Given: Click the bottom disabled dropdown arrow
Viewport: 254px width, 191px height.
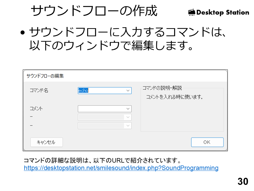Looking at the screenshot, I should pyautogui.click(x=128, y=125).
